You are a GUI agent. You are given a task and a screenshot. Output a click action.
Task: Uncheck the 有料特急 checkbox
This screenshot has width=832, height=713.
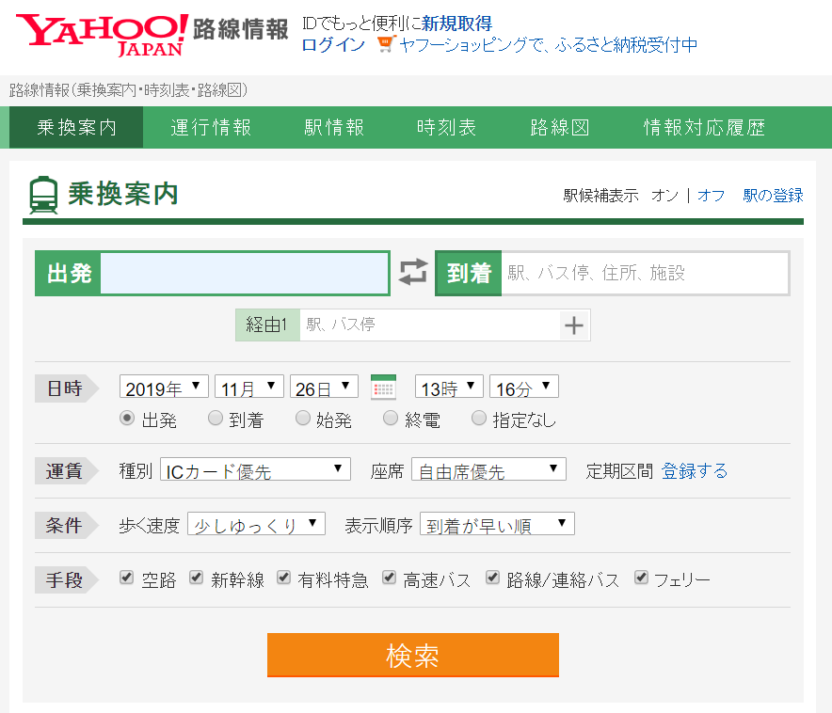(283, 578)
